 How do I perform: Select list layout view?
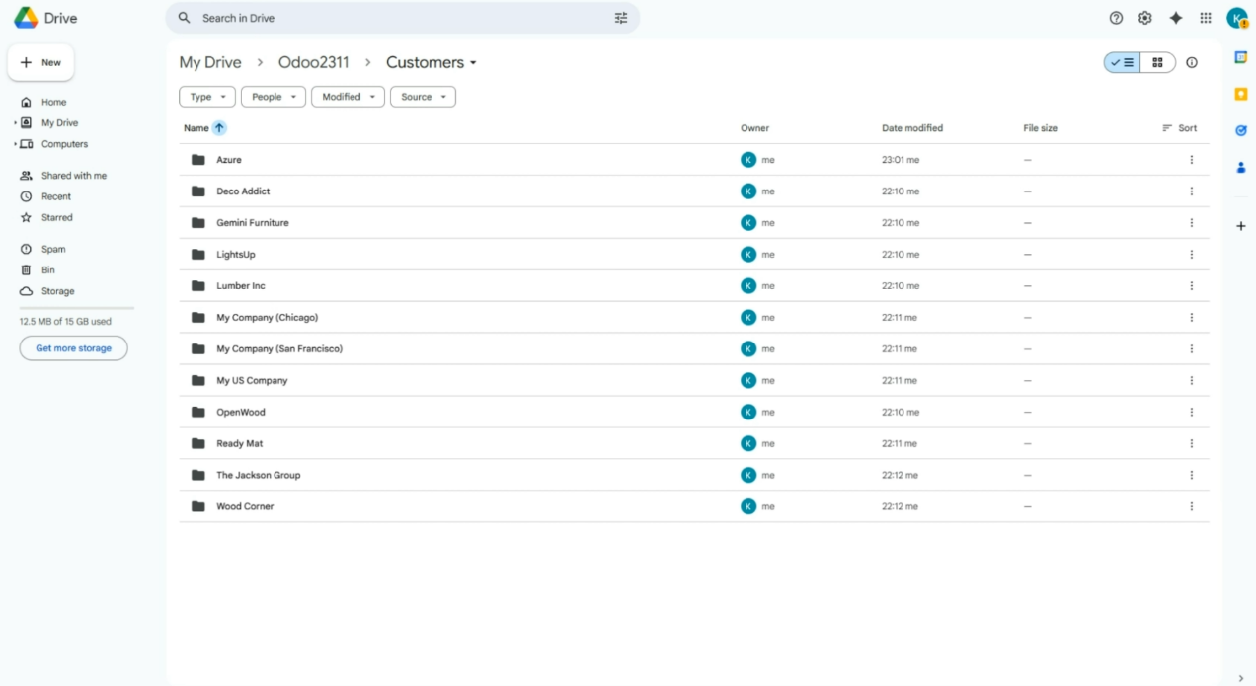click(x=1123, y=62)
